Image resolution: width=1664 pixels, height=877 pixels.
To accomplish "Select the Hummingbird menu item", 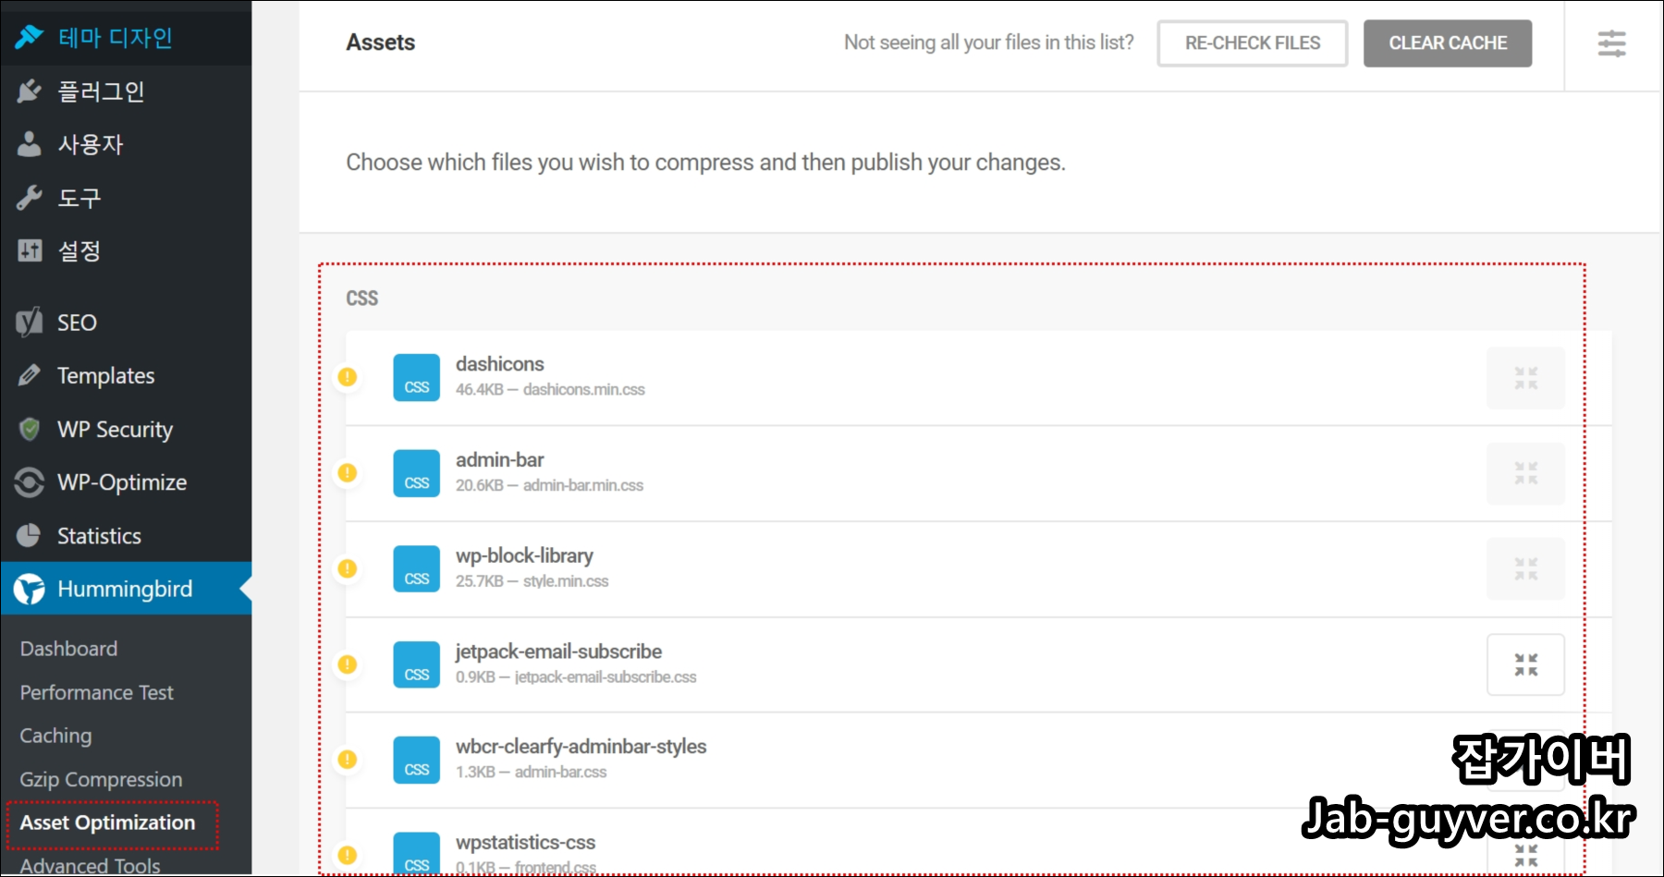I will click(126, 589).
